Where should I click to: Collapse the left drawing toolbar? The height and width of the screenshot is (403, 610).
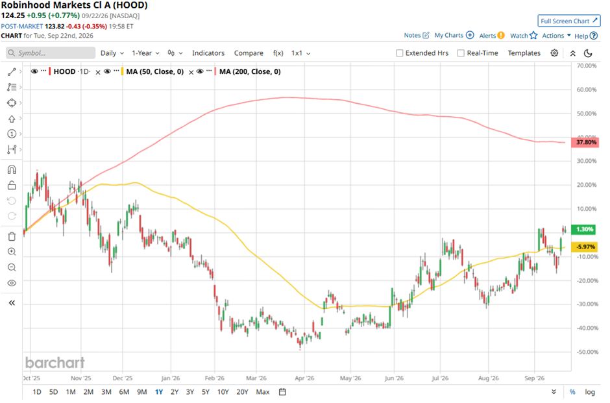point(12,302)
